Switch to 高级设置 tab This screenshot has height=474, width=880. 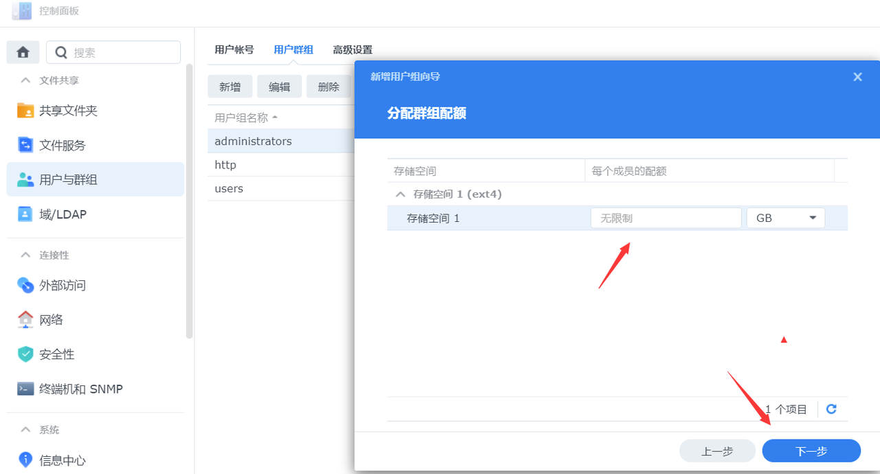(352, 49)
